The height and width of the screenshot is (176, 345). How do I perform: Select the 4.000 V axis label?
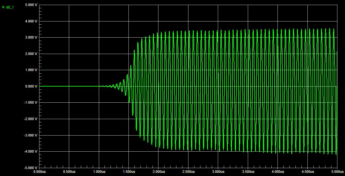coord(31,21)
